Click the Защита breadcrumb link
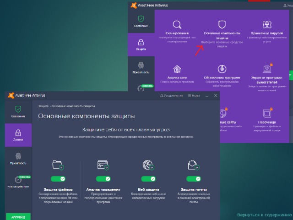293x220 pixels. tap(43, 106)
